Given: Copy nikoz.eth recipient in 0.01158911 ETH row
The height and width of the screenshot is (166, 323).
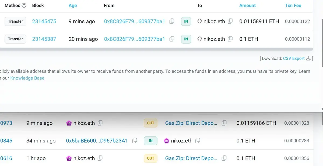Looking at the screenshot, I should [x=230, y=21].
